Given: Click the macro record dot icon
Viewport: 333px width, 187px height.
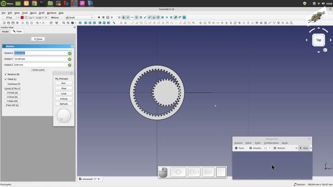Looking at the screenshot, I should pyautogui.click(x=99, y=17).
